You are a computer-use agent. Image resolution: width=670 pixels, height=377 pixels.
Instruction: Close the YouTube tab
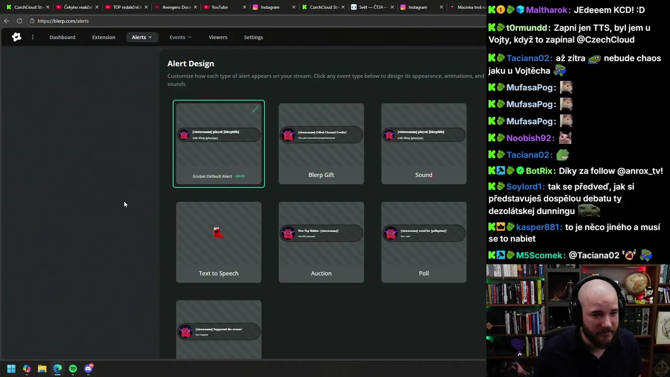pos(244,7)
